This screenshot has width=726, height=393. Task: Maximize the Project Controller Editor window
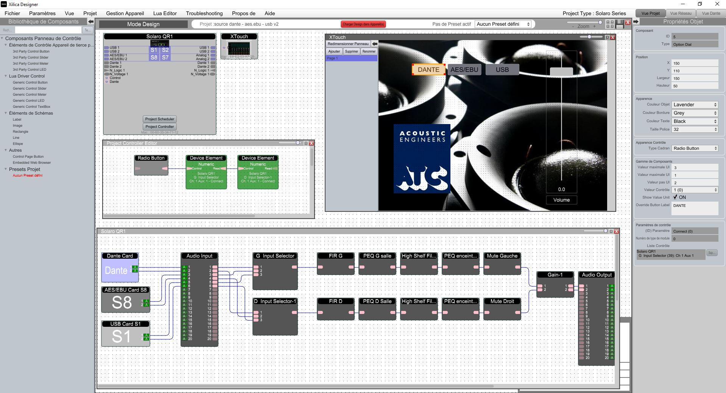click(306, 143)
